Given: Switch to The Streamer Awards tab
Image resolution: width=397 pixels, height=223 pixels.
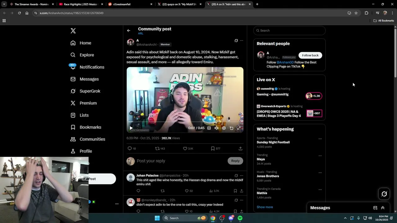Looking at the screenshot, I should (x=32, y=4).
